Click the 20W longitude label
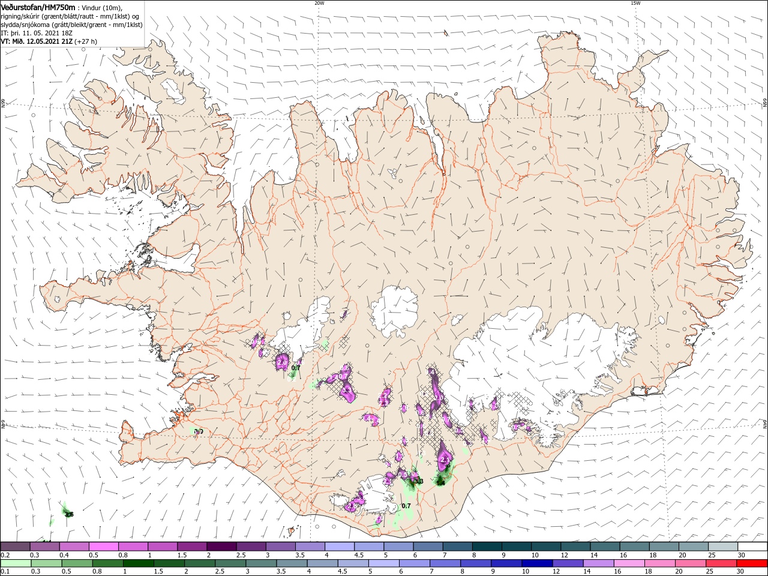768x576 pixels. (319, 3)
